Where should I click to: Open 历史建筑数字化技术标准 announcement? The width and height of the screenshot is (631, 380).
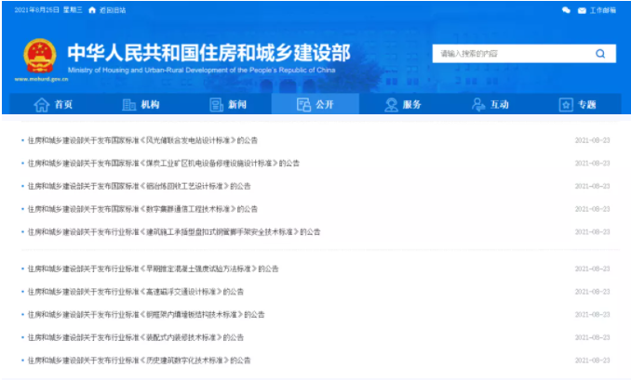(139, 360)
